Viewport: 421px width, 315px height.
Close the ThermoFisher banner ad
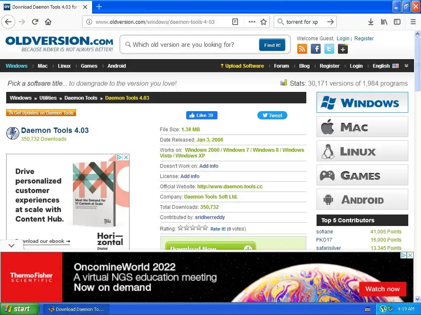pos(410,255)
